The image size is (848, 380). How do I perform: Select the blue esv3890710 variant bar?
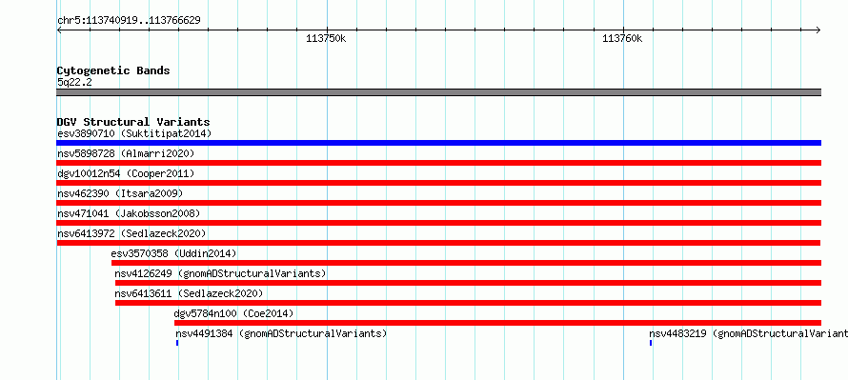tap(438, 143)
